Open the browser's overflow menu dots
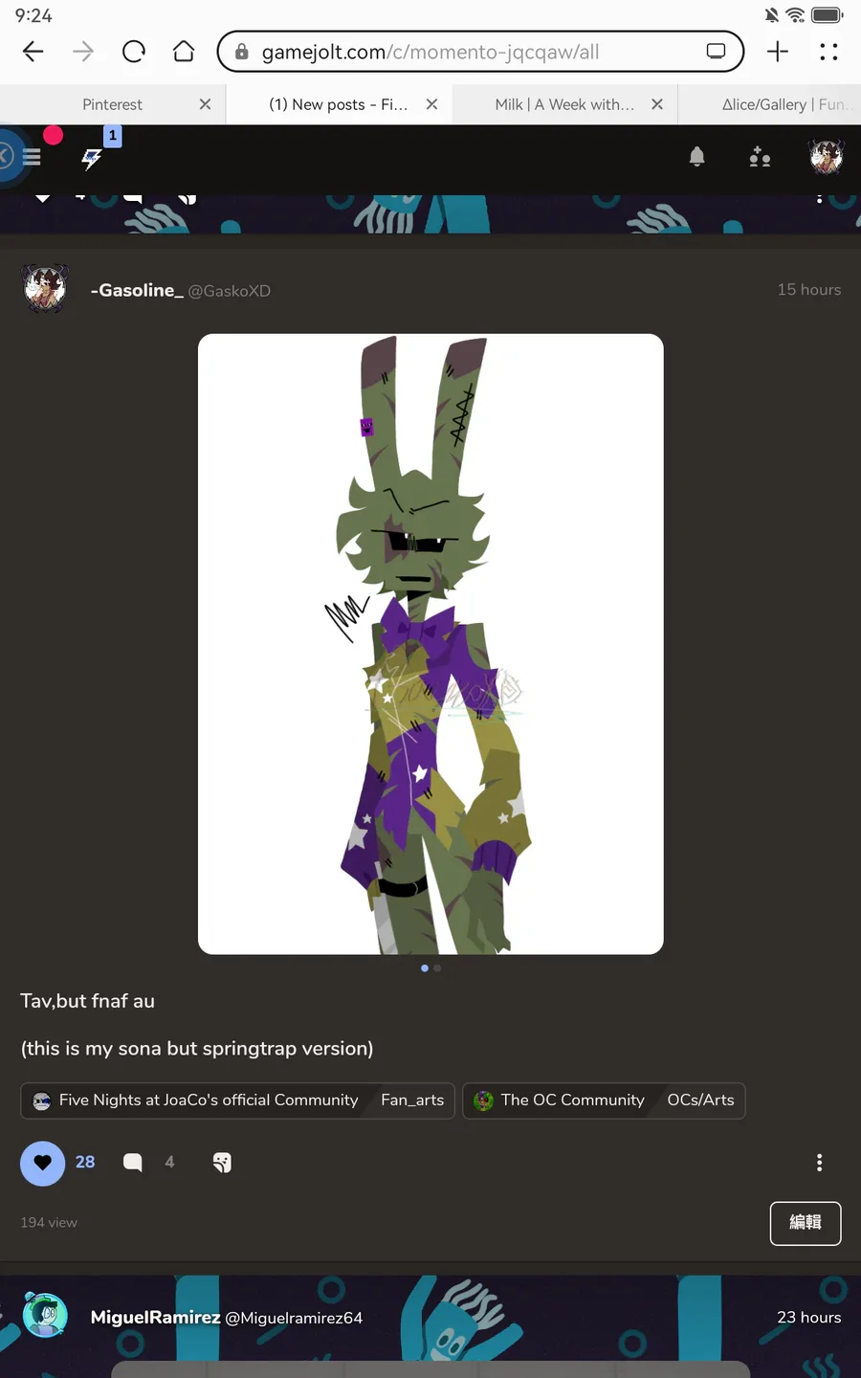This screenshot has height=1378, width=861. (x=828, y=52)
